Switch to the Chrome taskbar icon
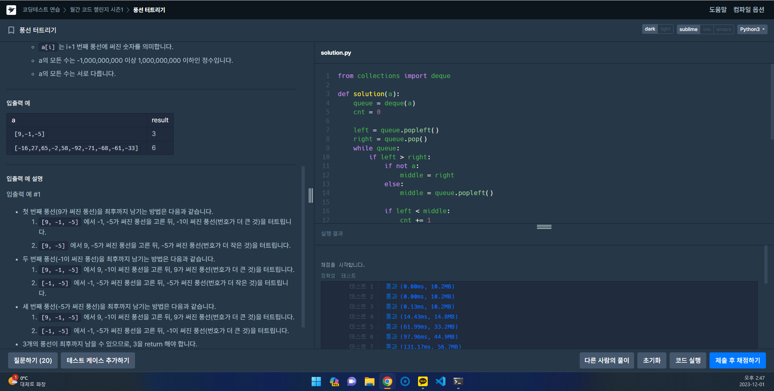This screenshot has width=774, height=391. 387,381
